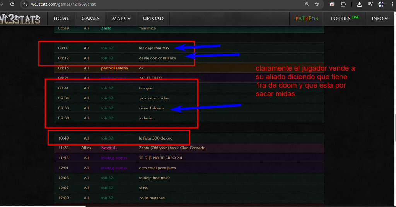This screenshot has width=396, height=207.
Task: Click lokdog-stopss name in 12:01 row
Action: click(114, 168)
